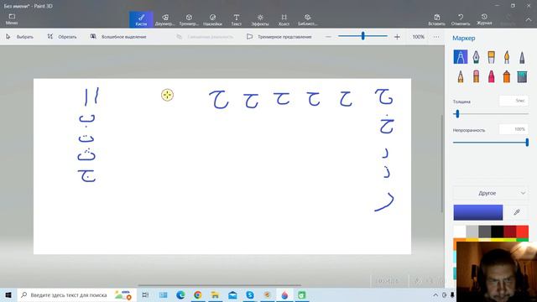The width and height of the screenshot is (537, 302).
Task: Click the zoom in plus button
Action: pos(397,37)
